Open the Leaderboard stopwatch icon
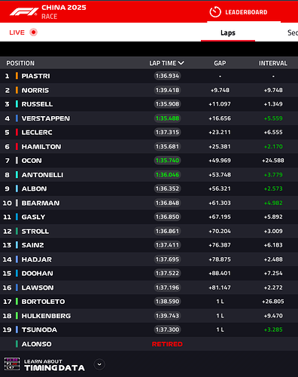The width and height of the screenshot is (298, 377). click(x=215, y=12)
